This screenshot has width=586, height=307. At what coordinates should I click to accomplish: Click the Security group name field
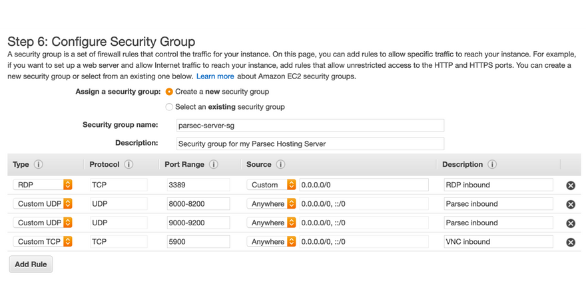[310, 125]
